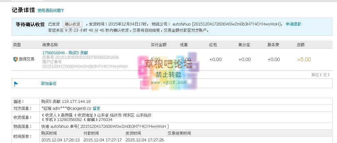Image resolution: width=337 pixels, height=143 pixels.
Task: Open the 申请退款 refund request link
Action: 293,24
